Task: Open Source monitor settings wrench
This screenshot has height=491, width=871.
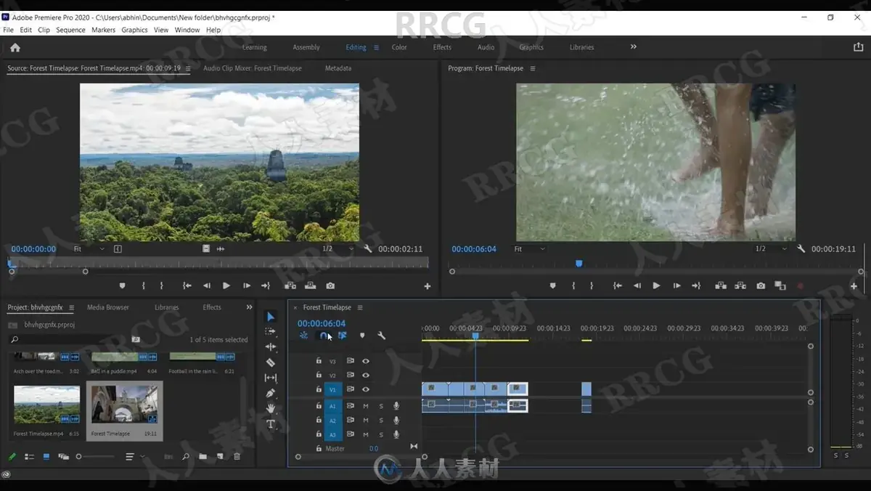Action: click(x=368, y=248)
